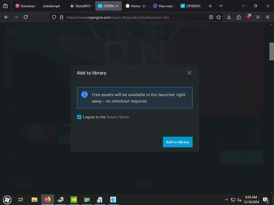The image size is (274, 205).
Task: View site security padlock info
Action: point(61,17)
